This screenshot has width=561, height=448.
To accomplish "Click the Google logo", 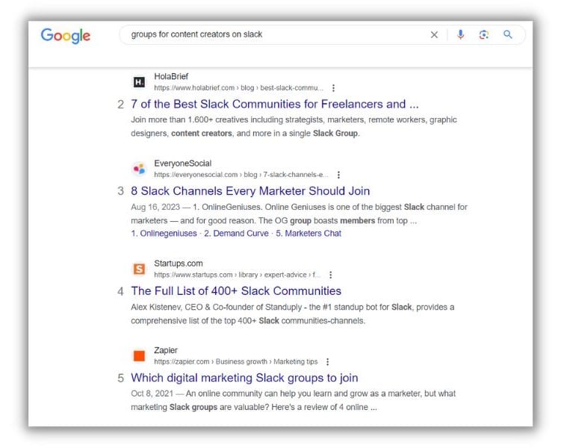I will [66, 35].
